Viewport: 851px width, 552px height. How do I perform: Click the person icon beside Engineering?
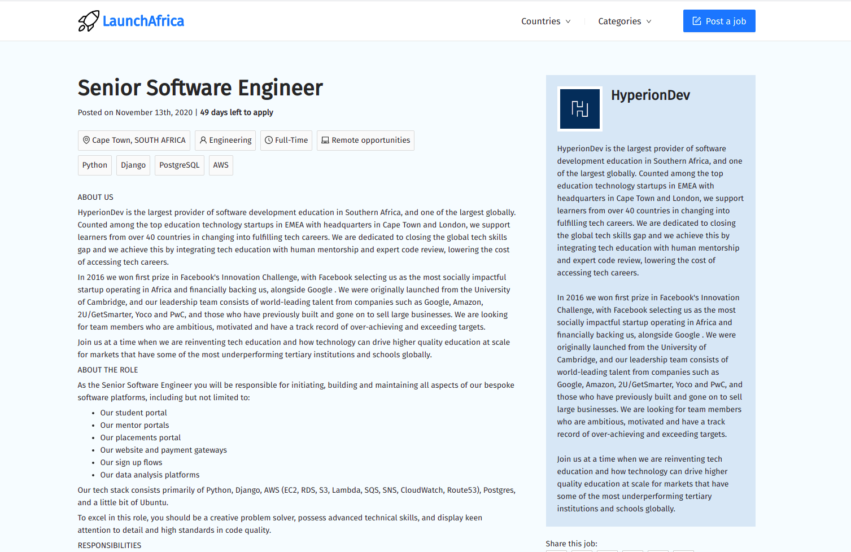coord(203,140)
